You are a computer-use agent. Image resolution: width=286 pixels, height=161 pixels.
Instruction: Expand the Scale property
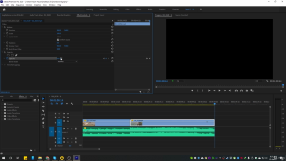click(4, 33)
